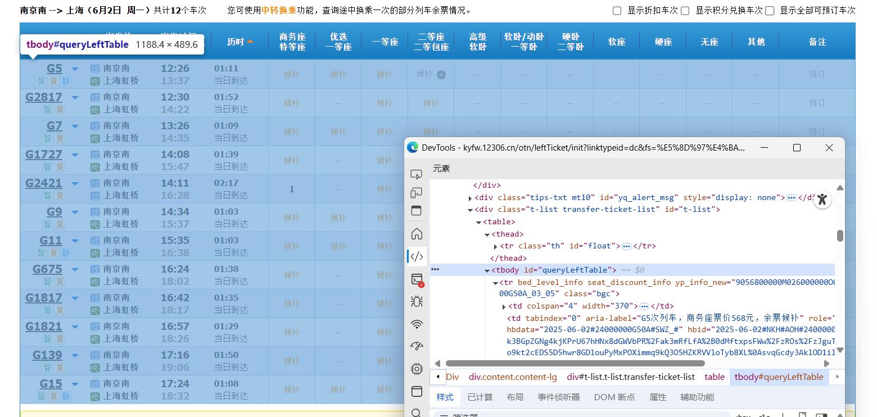Expand the dropdown arrow next to G1727
The height and width of the screenshot is (417, 877).
pyautogui.click(x=75, y=155)
